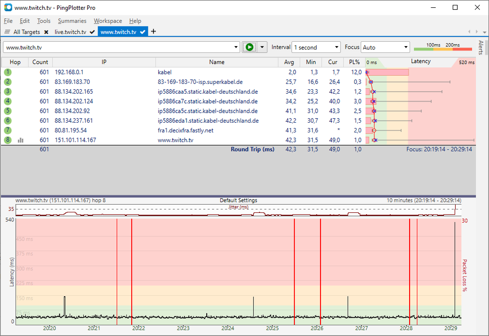
Task: Select IP 151.101.114.167 in hop 8
Action: click(75, 140)
